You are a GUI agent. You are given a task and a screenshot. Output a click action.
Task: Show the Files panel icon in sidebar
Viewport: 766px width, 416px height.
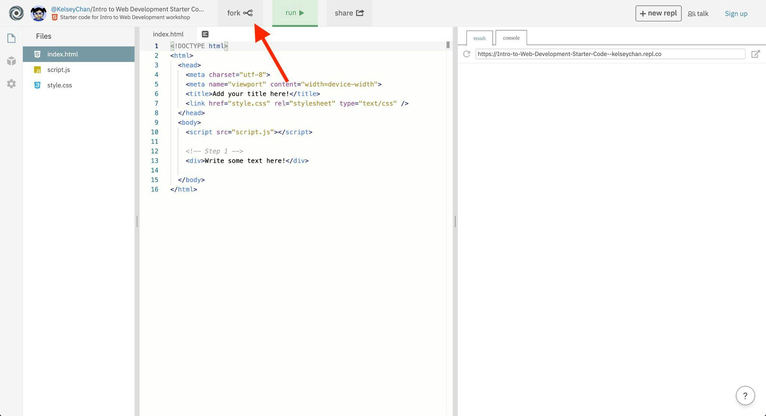point(11,38)
